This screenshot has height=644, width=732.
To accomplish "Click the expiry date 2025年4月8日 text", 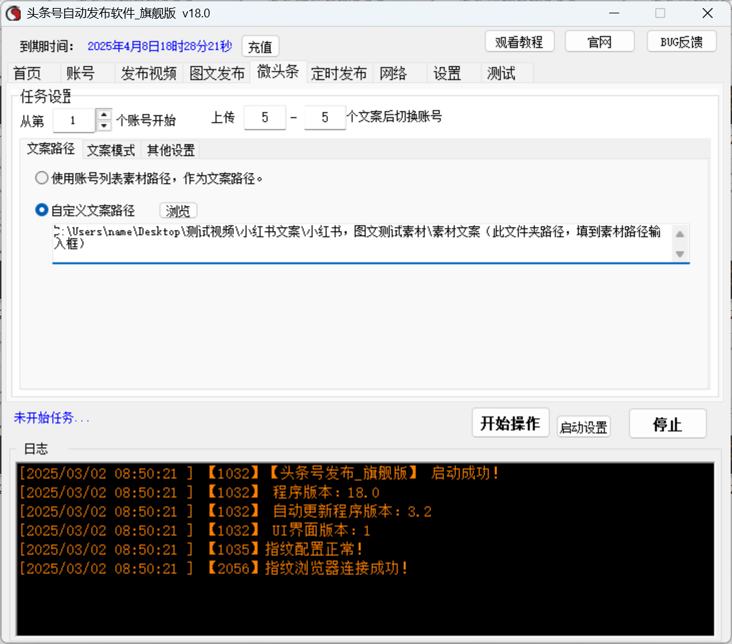I will pos(159,46).
